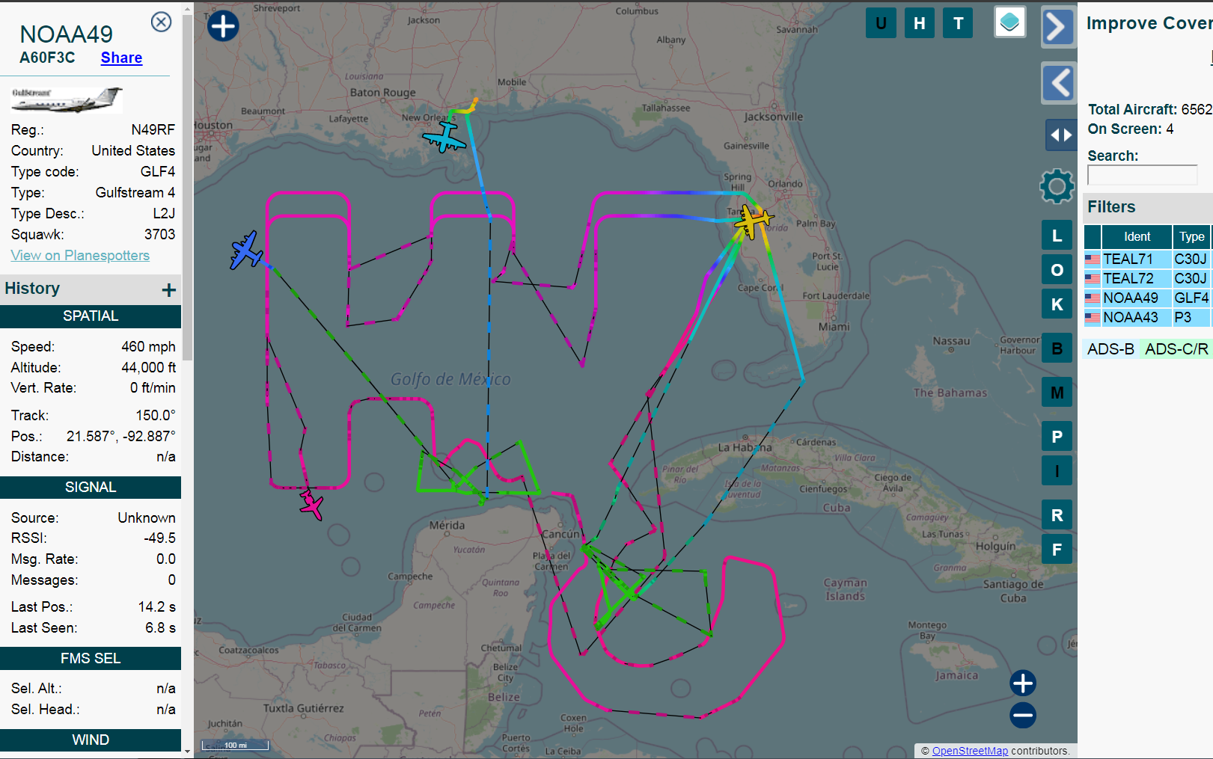Viewport: 1213px width, 759px height.
Task: Click the NOAA49 callsign title
Action: [x=66, y=34]
